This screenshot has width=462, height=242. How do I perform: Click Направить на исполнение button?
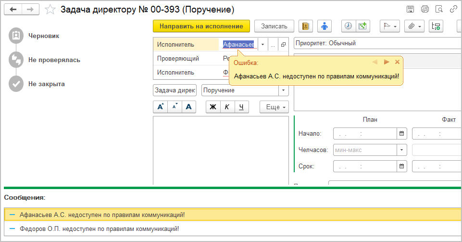(x=201, y=26)
